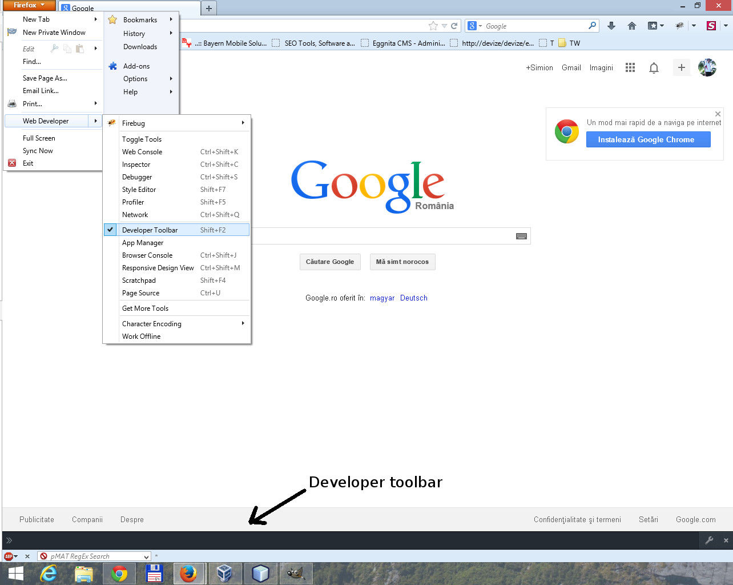
Task: Click Page Source menu item
Action: click(x=177, y=293)
